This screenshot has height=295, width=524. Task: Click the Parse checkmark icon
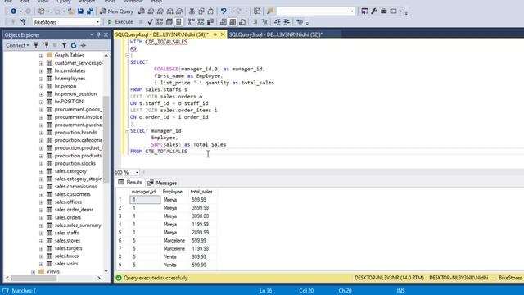tap(151, 22)
